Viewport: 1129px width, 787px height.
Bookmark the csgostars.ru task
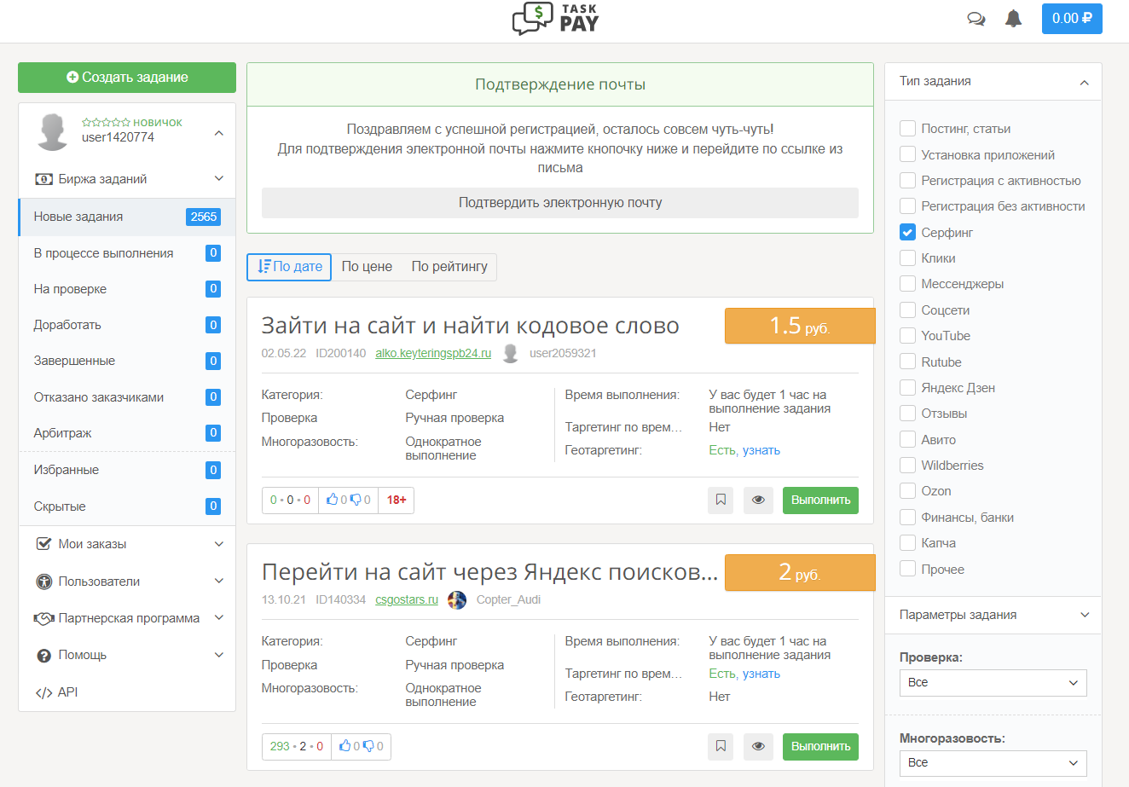click(x=721, y=747)
